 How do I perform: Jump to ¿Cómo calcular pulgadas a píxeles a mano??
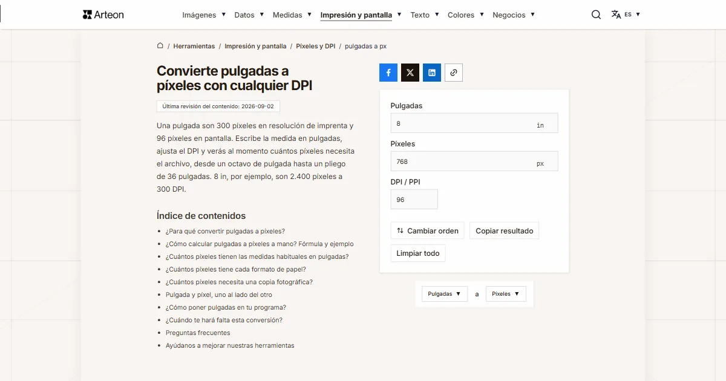click(x=260, y=244)
